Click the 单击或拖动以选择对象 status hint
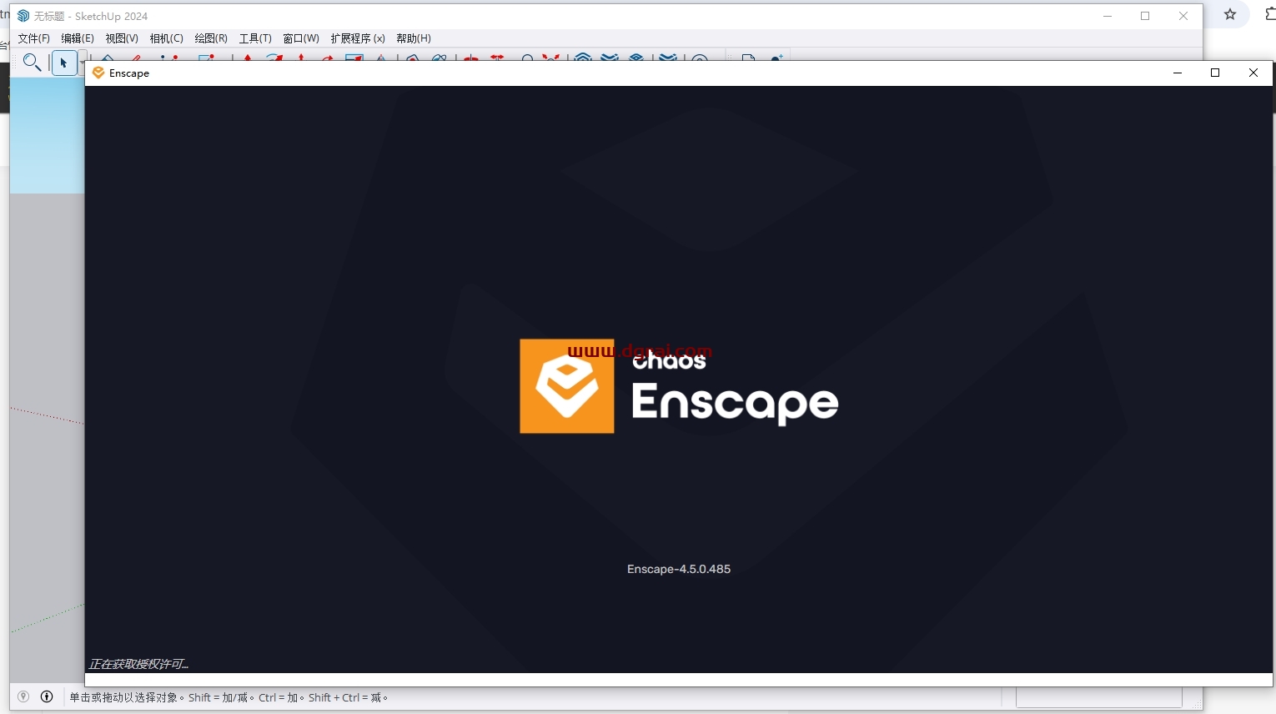This screenshot has width=1276, height=714. [x=229, y=697]
